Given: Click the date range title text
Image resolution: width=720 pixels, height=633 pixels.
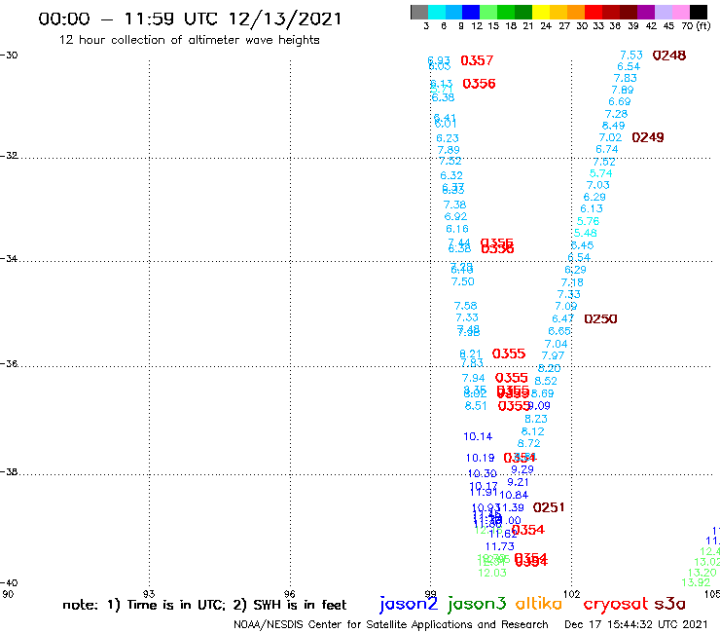Looking at the screenshot, I should 190,19.
